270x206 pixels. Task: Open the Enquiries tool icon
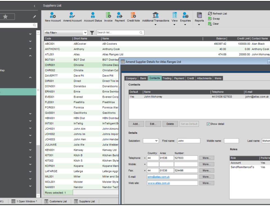[185, 15]
